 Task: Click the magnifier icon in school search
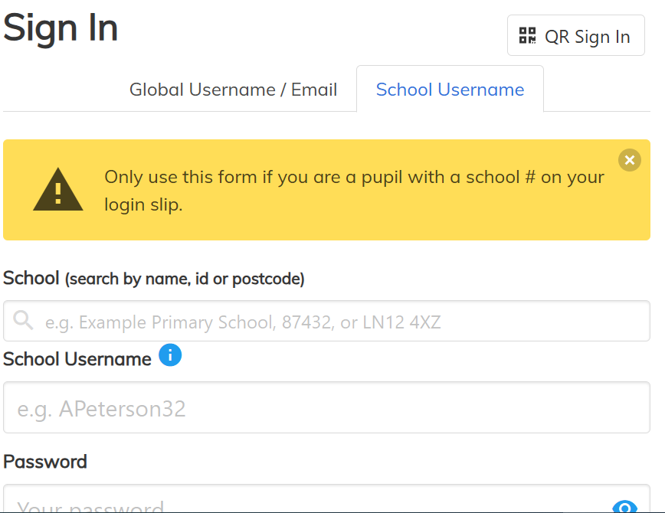(24, 320)
